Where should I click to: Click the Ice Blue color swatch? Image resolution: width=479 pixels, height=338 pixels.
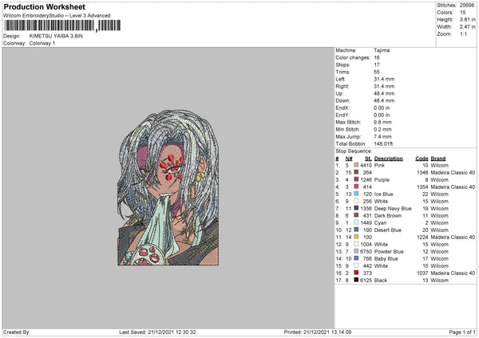356,194
